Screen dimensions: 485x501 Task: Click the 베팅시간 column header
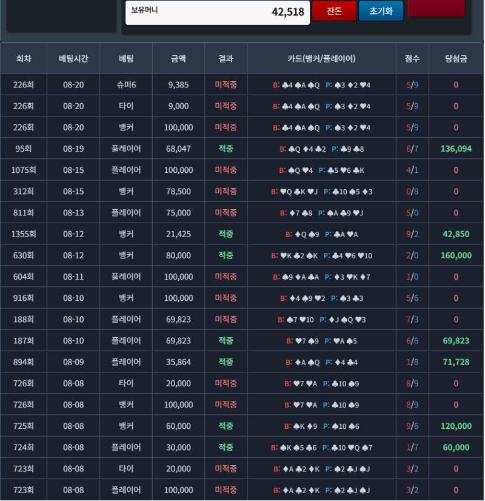[73, 58]
